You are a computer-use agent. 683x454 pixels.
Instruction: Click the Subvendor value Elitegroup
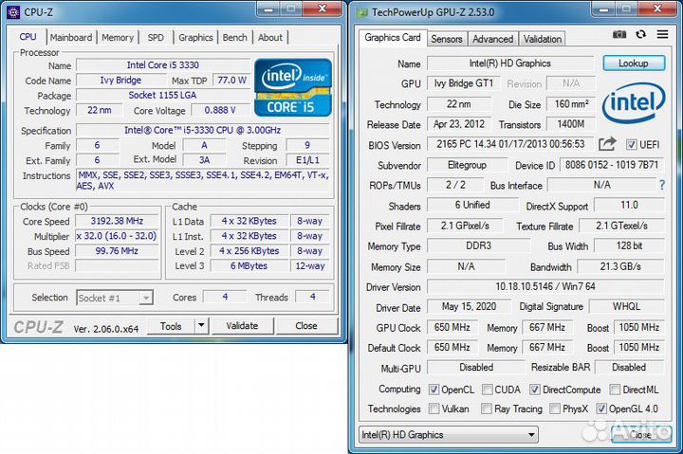467,165
